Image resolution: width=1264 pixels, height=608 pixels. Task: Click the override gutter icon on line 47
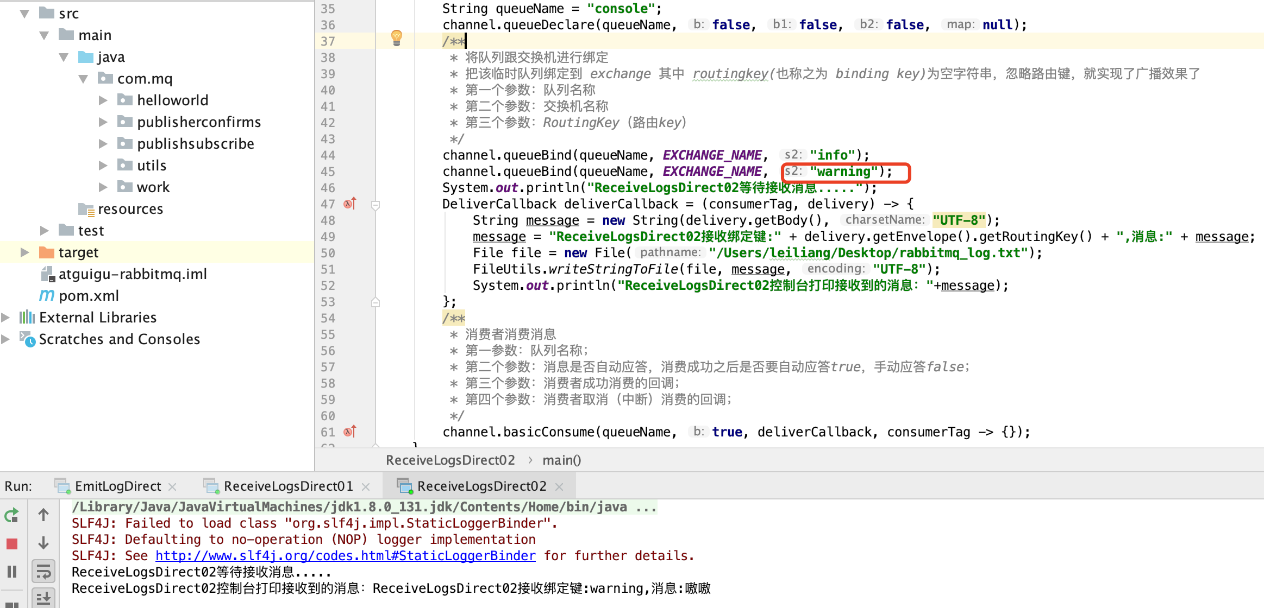[350, 204]
